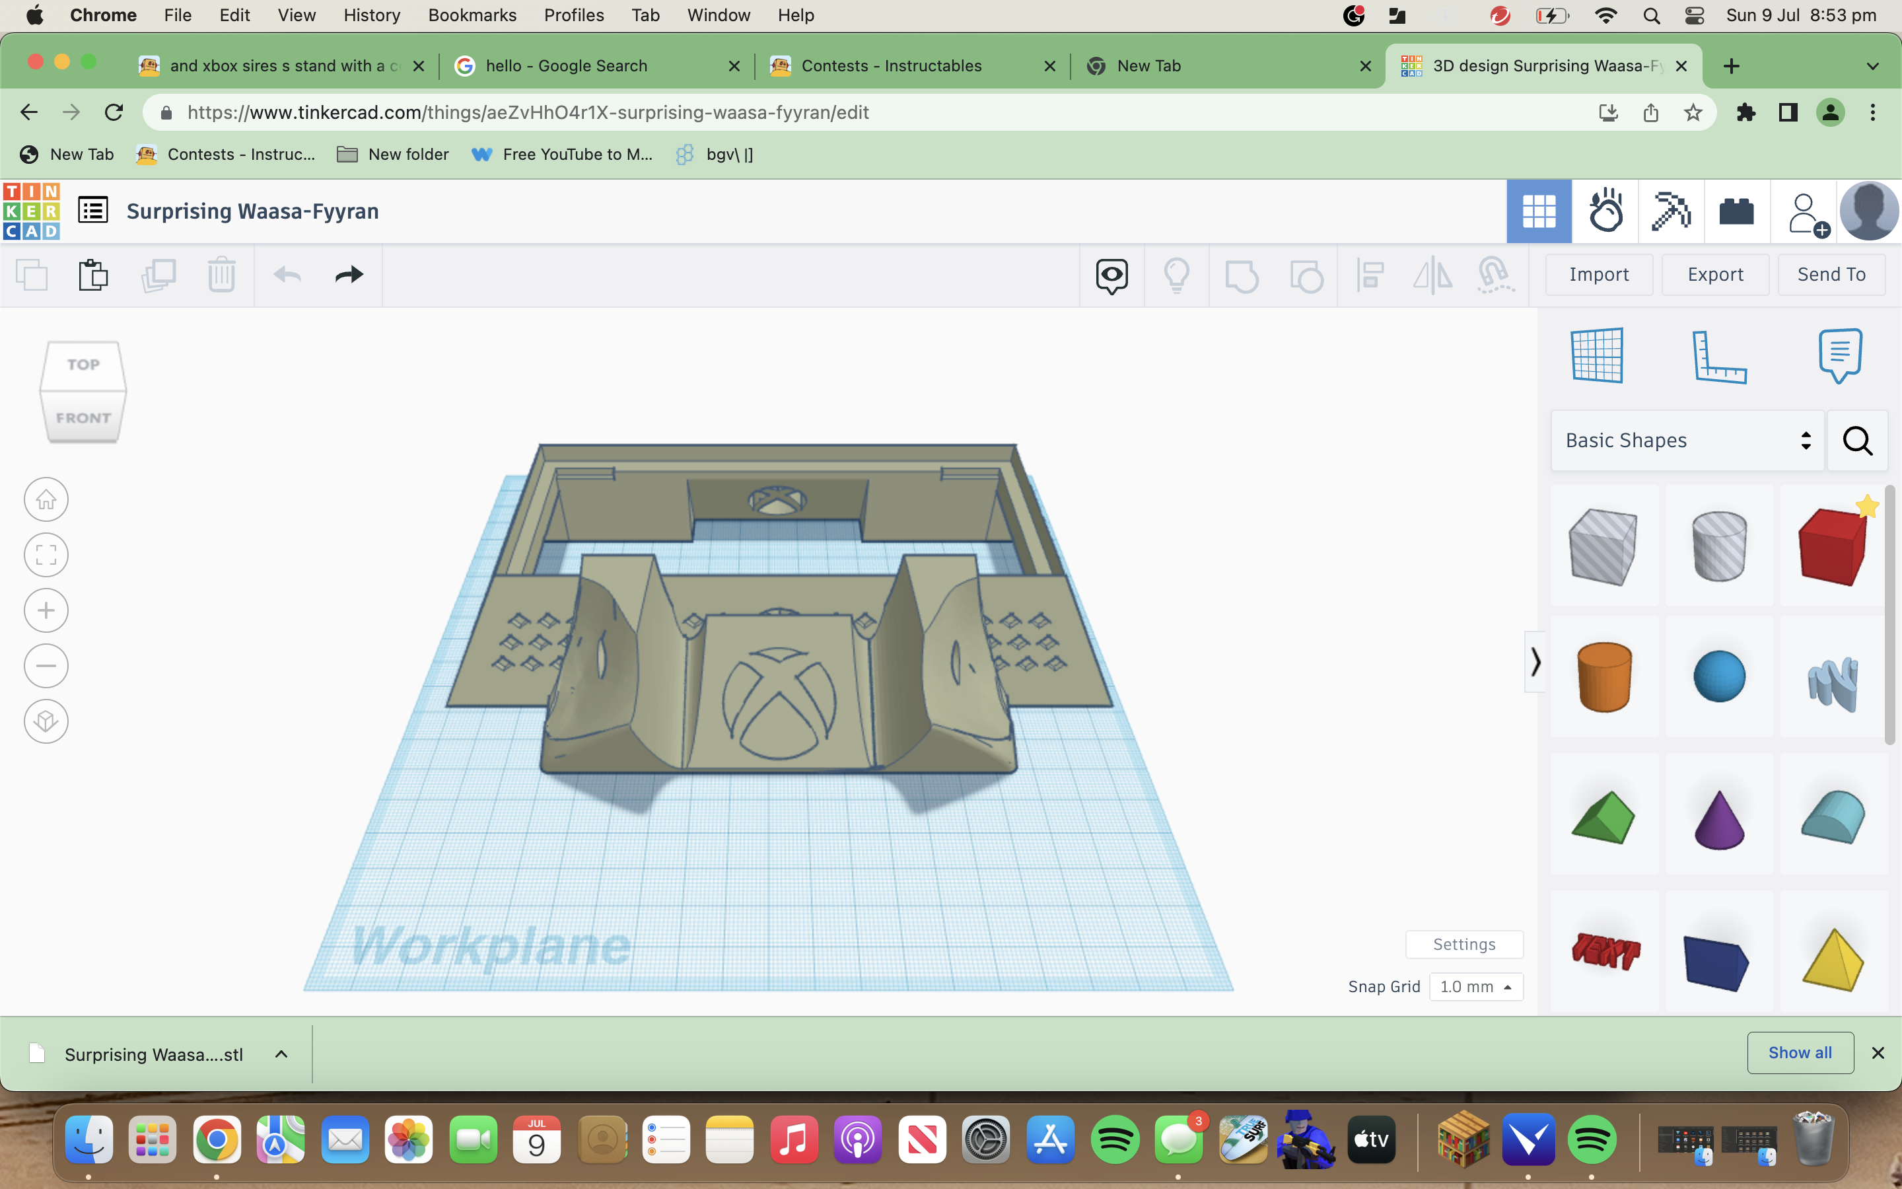Zoom in with the plus button
Image resolution: width=1902 pixels, height=1189 pixels.
tap(46, 610)
